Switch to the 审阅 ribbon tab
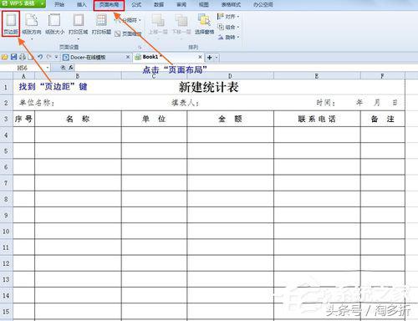This screenshot has width=418, height=321. (181, 4)
